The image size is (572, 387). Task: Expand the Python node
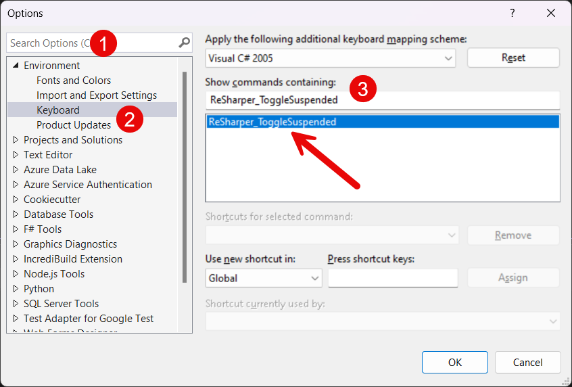click(x=16, y=289)
